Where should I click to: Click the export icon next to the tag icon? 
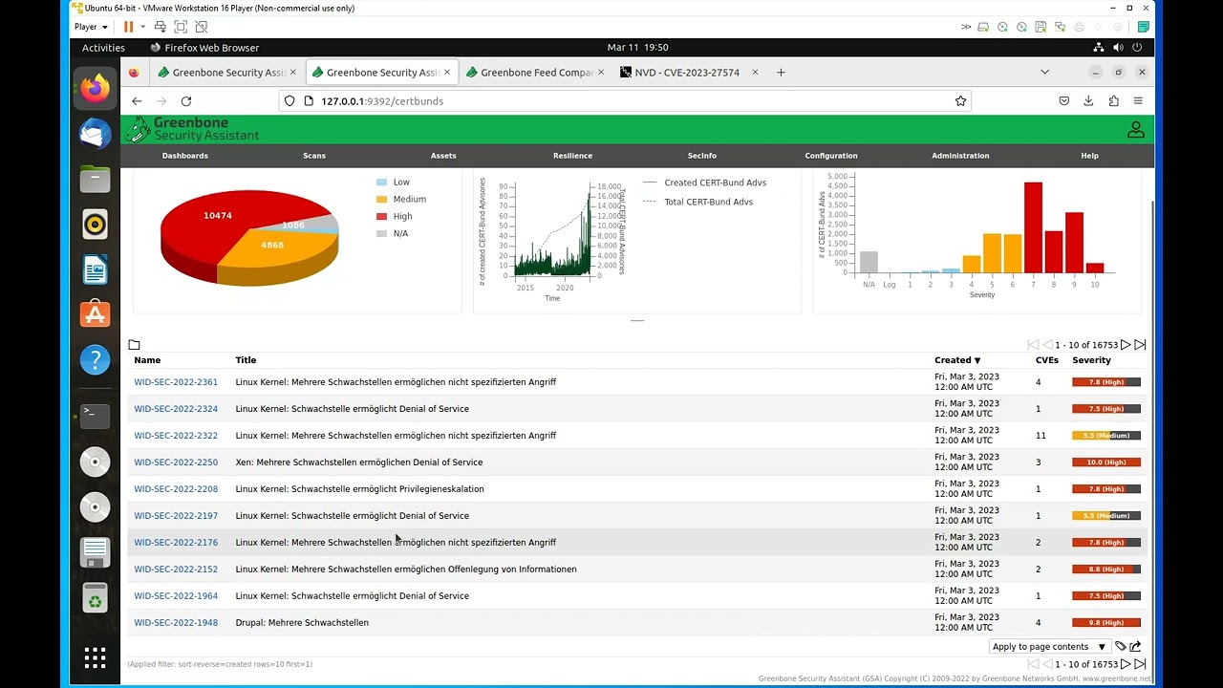[x=1135, y=647]
